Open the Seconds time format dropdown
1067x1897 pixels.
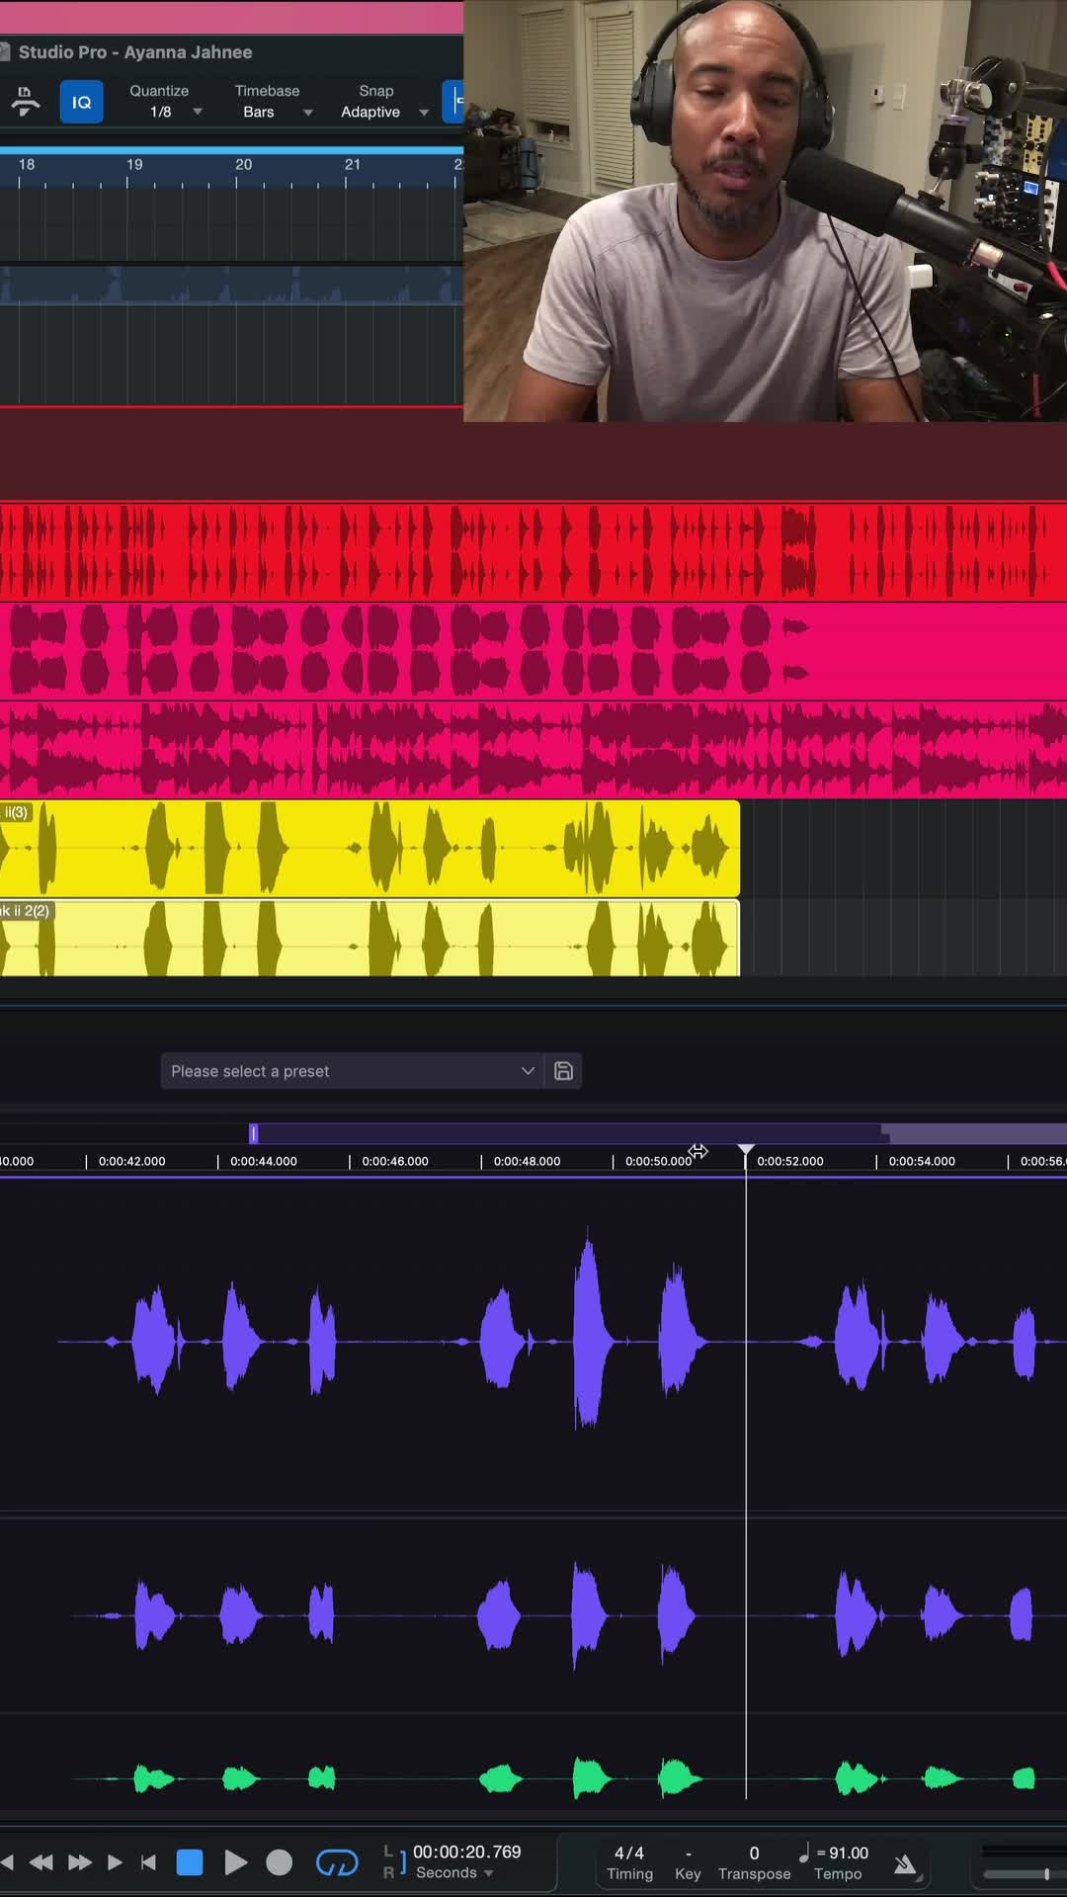tap(454, 1873)
